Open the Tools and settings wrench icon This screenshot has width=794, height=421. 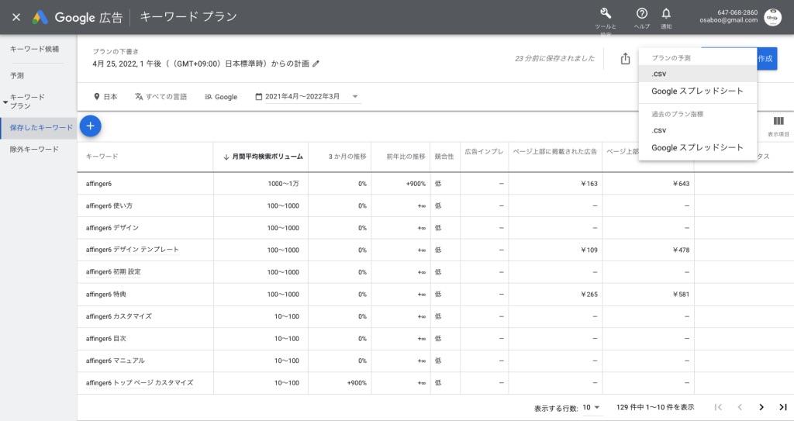[605, 14]
